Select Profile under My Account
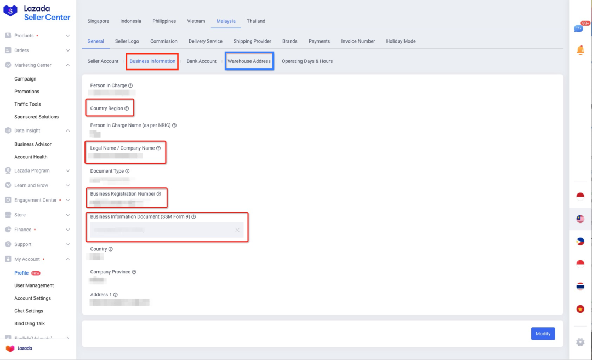This screenshot has width=592, height=360. (x=21, y=273)
